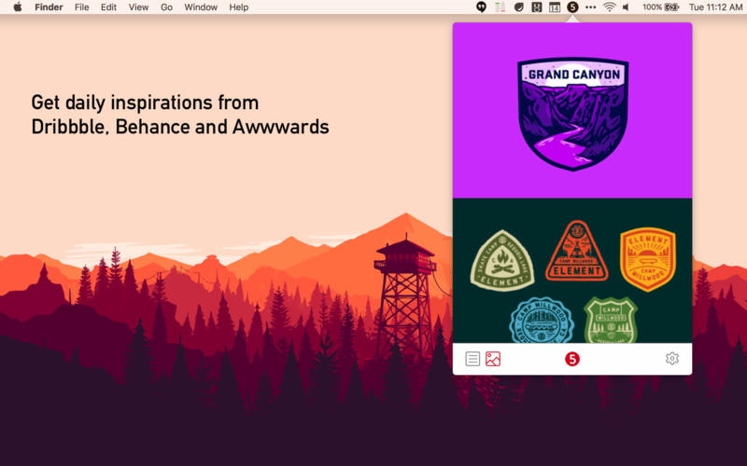747x466 pixels.
Task: Open the Help menu
Action: (239, 7)
